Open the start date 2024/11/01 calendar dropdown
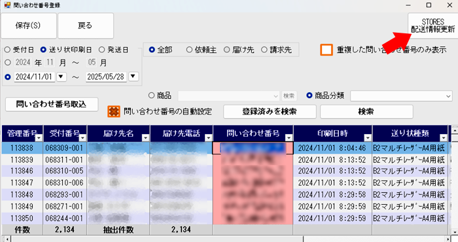458x242 pixels. [x=61, y=77]
